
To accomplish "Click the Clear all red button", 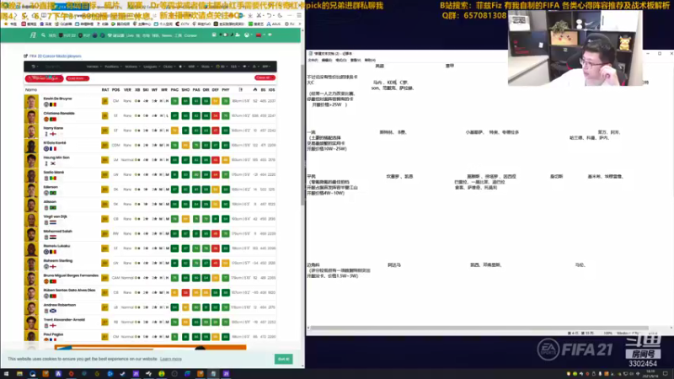I will [x=265, y=77].
